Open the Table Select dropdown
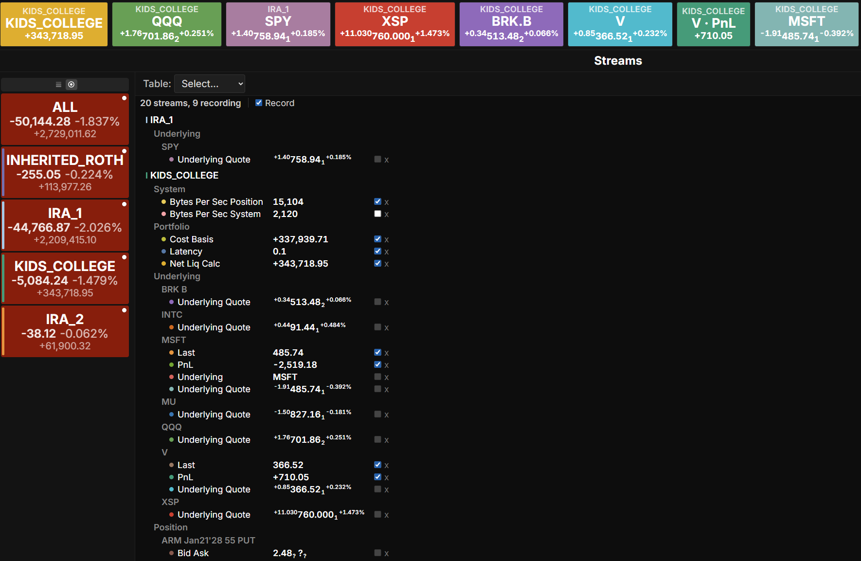 click(x=210, y=84)
